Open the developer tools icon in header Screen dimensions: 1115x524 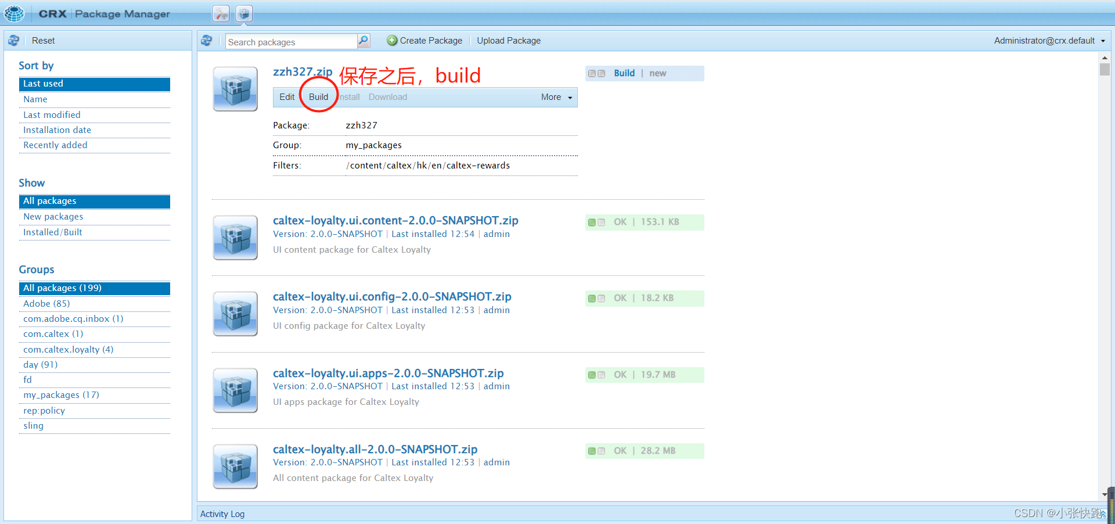[221, 13]
